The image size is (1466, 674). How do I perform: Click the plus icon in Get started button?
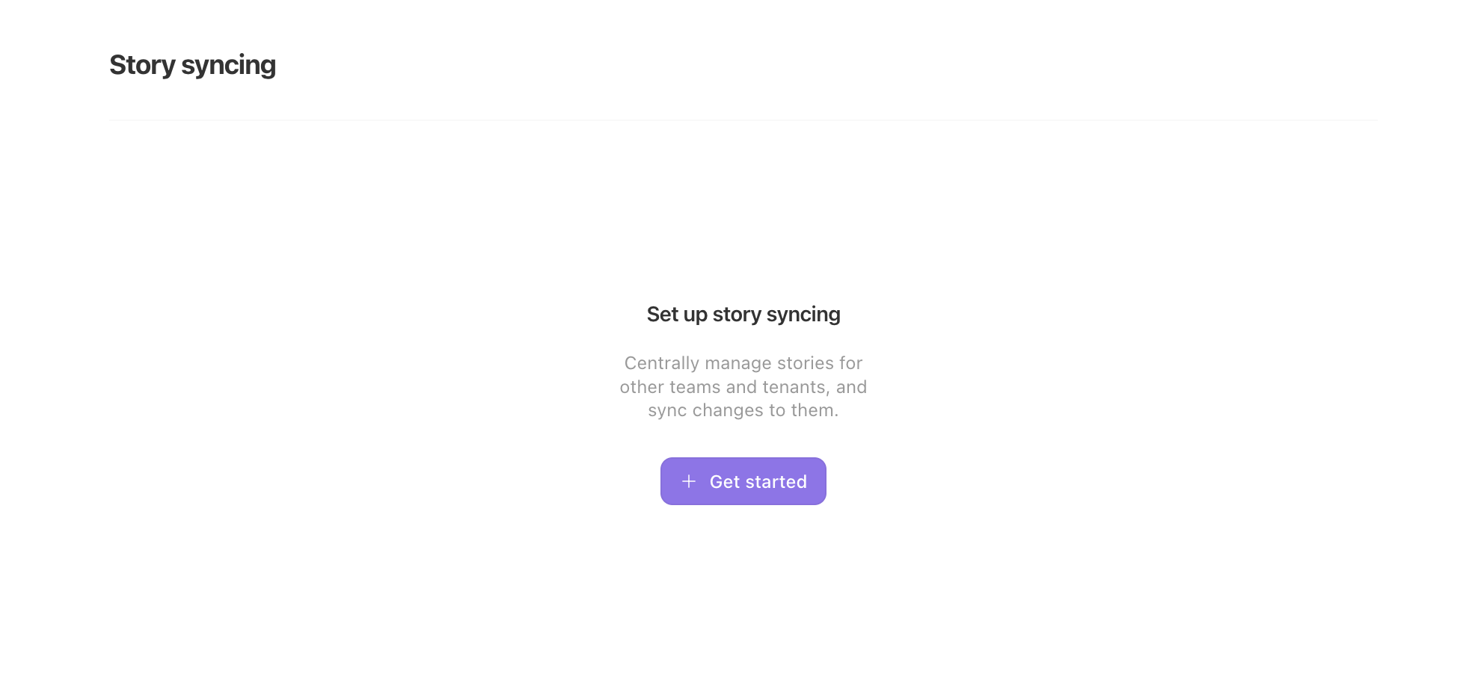pos(689,481)
